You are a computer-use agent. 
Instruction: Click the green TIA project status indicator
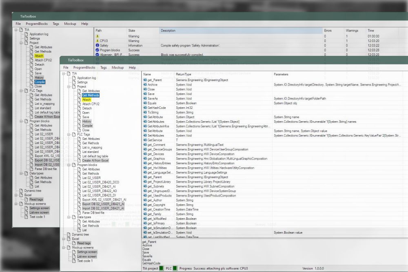click(x=161, y=268)
